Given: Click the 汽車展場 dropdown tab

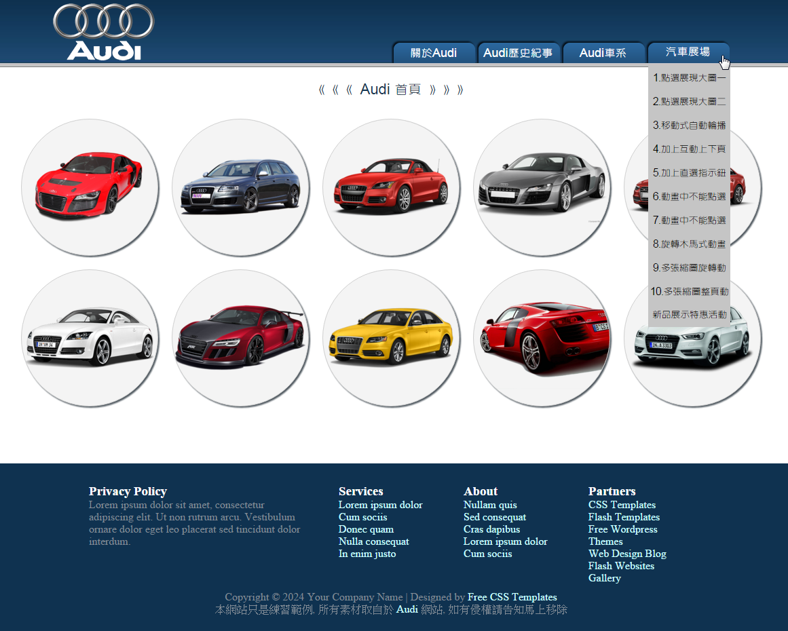Looking at the screenshot, I should [688, 52].
